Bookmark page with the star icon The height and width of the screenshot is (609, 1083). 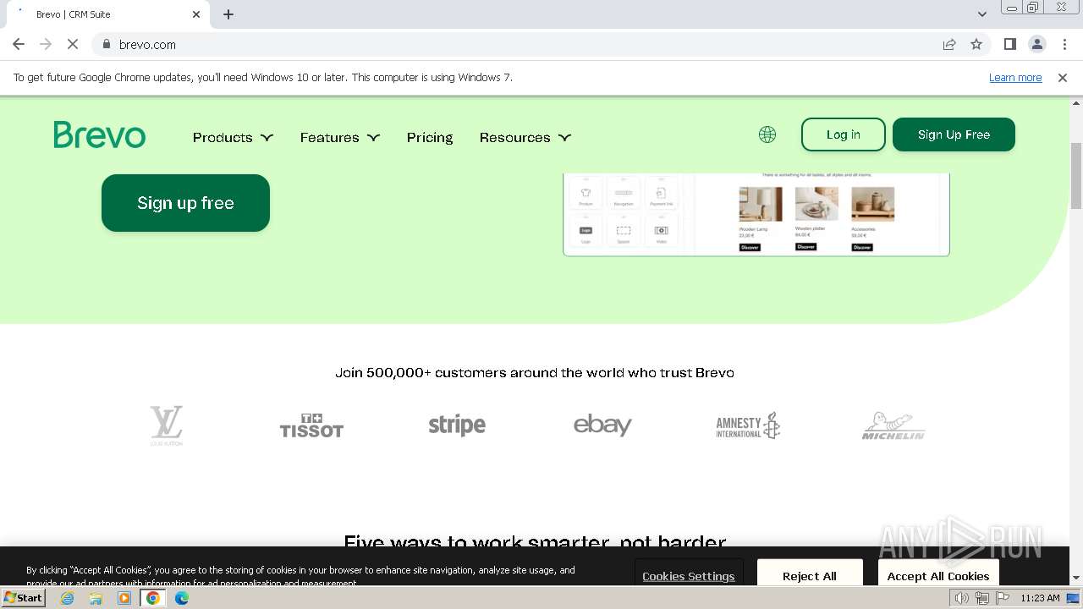[976, 44]
